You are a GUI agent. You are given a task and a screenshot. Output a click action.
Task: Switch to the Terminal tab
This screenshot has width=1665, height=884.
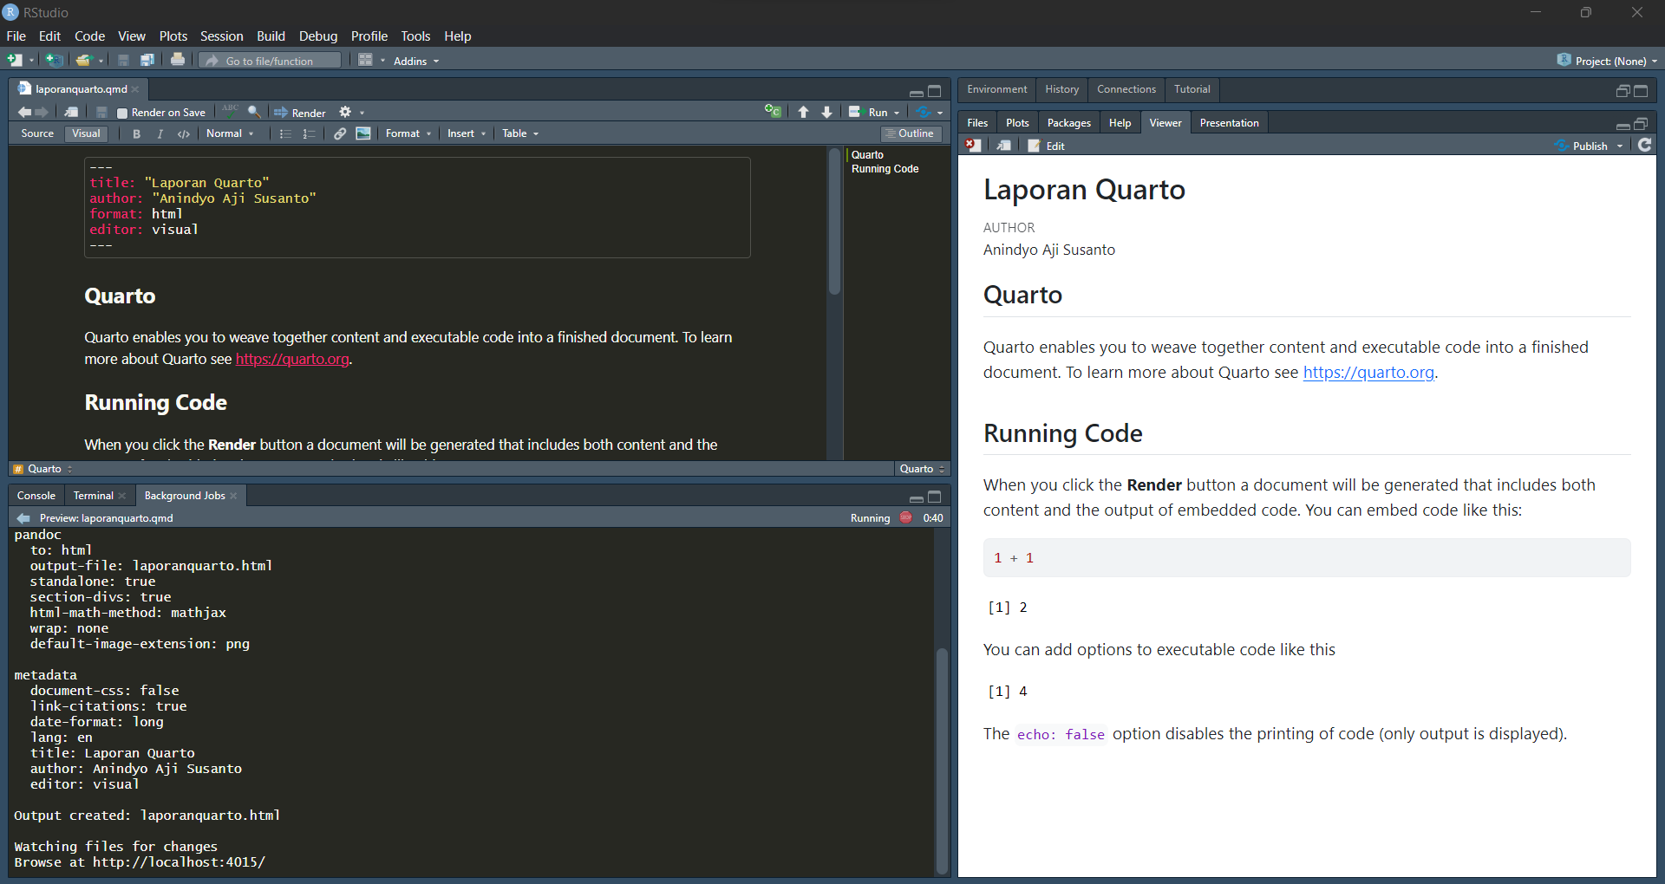tap(94, 496)
